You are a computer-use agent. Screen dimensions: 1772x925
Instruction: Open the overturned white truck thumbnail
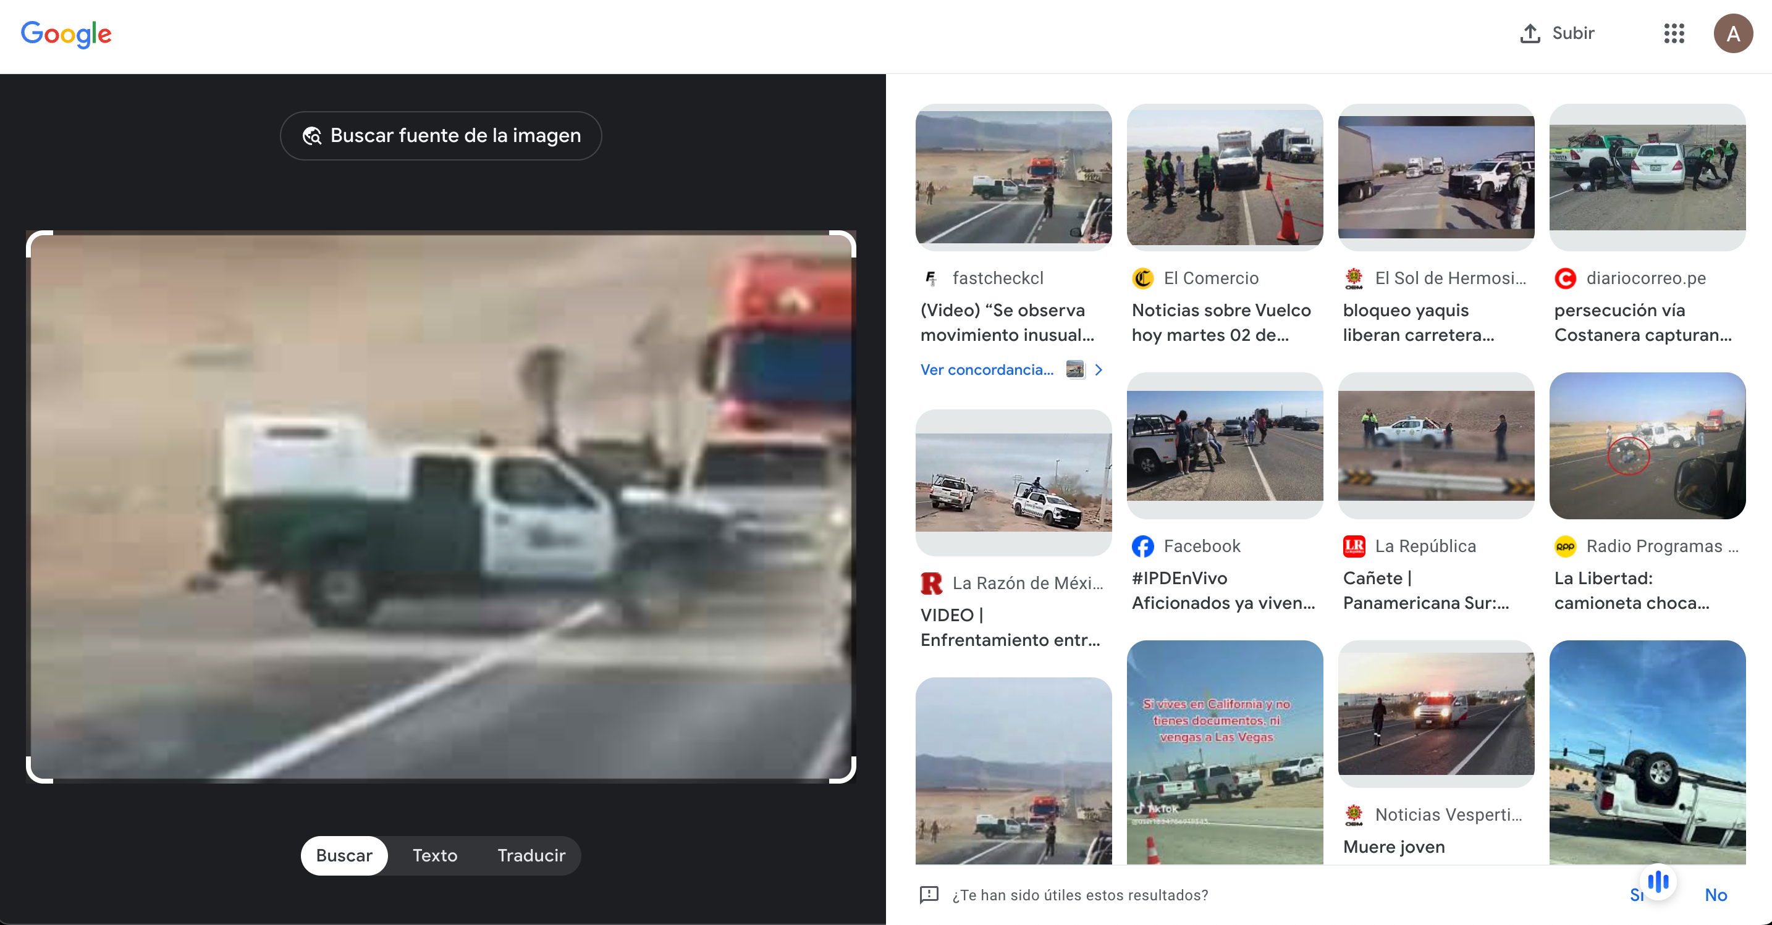coord(1647,751)
